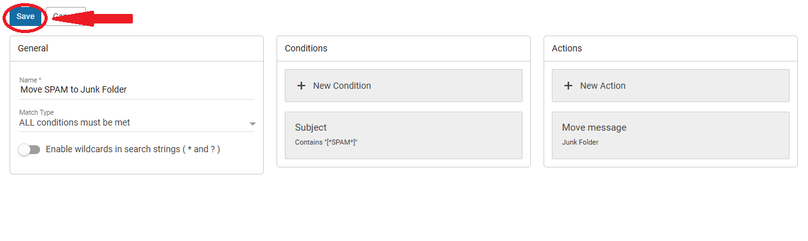Save the content filter rule
This screenshot has height=241, width=808.
tap(25, 16)
